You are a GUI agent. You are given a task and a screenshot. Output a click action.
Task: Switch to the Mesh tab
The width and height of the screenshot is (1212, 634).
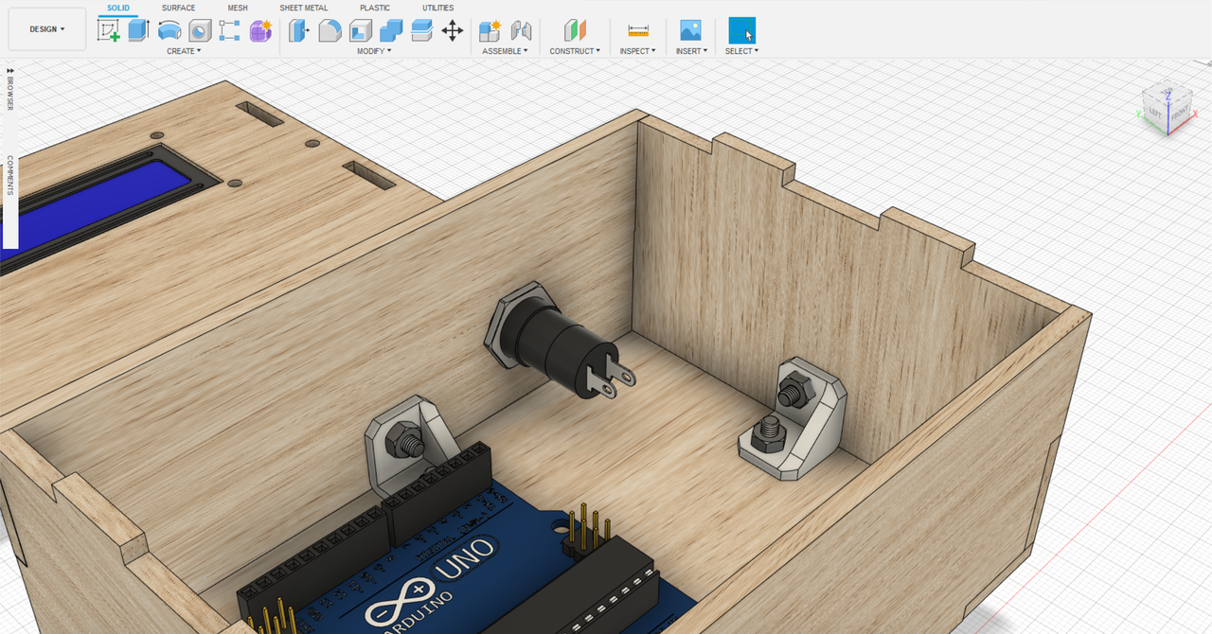pyautogui.click(x=238, y=9)
